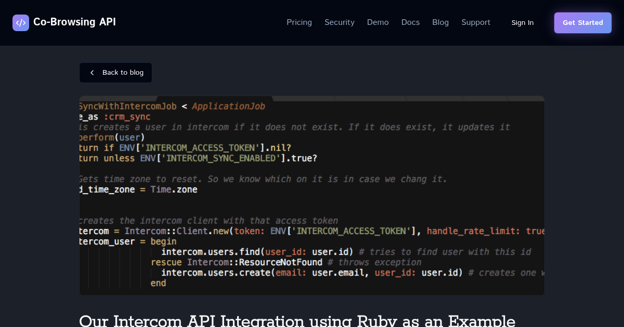Click the Sign In link

pos(523,23)
